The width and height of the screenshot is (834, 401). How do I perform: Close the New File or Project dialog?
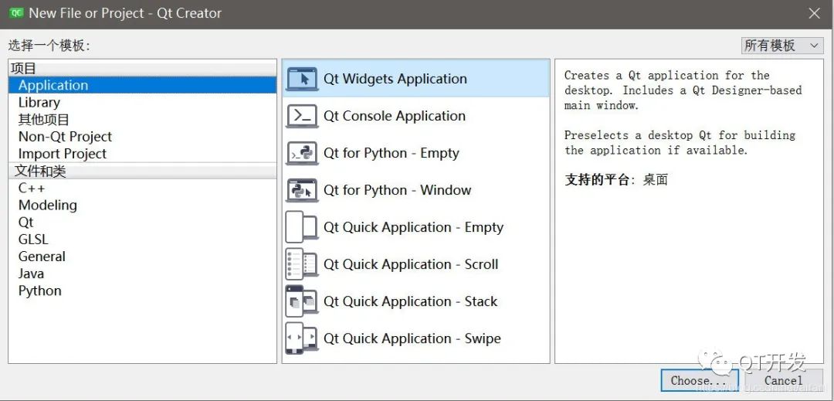(x=814, y=13)
